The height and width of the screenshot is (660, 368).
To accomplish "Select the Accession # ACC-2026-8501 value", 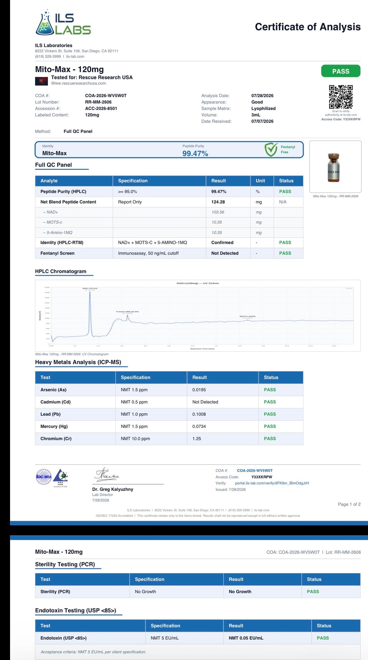I will click(x=101, y=108).
